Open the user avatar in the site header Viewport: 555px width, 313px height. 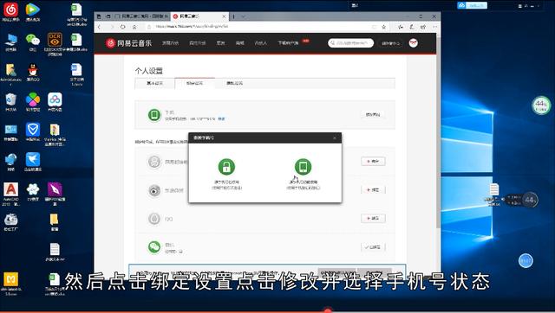[413, 43]
